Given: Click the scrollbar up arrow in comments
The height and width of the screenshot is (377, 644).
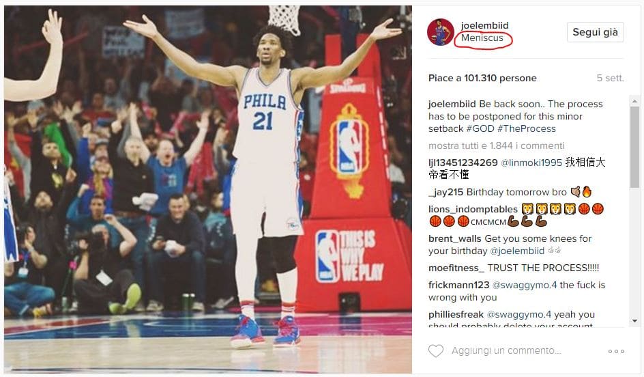Looking at the screenshot, I should 634,100.
